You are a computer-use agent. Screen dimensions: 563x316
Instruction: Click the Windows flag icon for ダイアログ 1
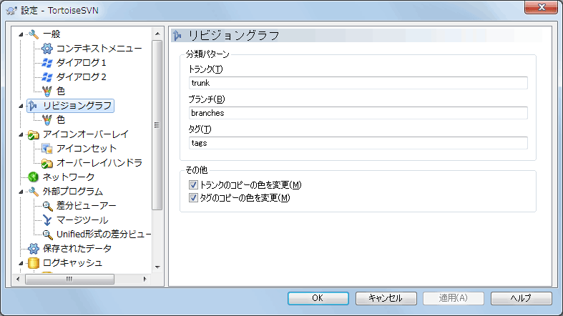coord(46,63)
